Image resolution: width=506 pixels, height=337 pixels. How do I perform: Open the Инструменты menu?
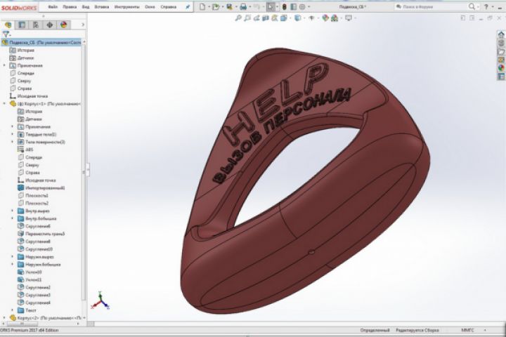point(126,6)
